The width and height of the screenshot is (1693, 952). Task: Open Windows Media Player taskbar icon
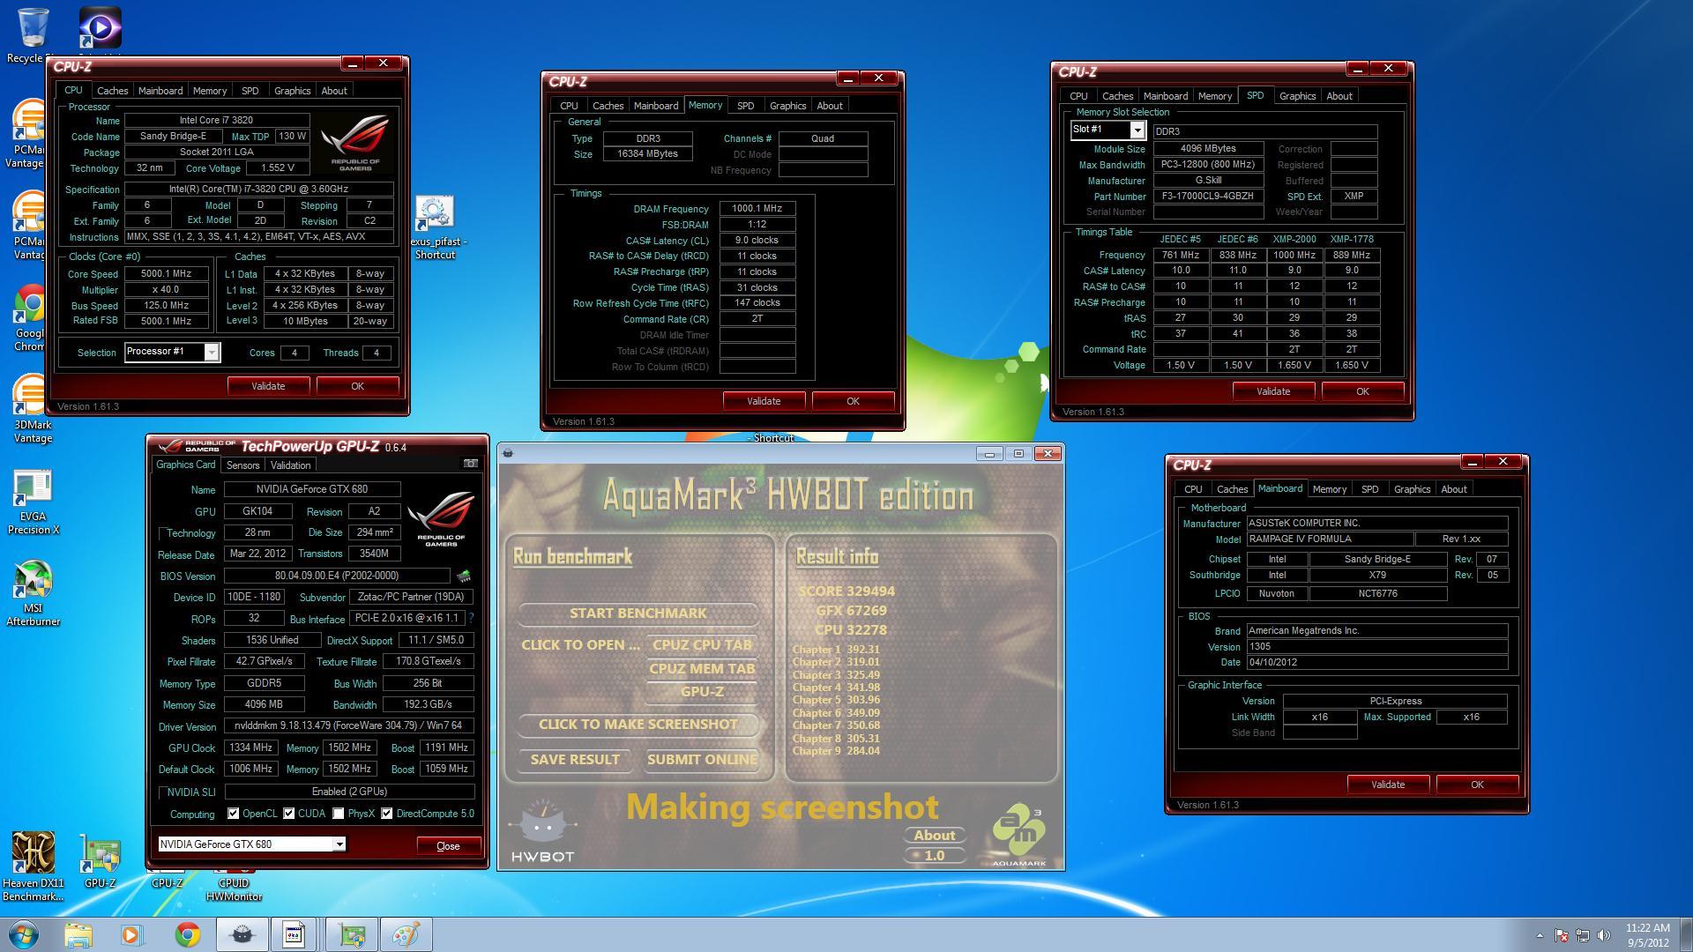point(132,934)
